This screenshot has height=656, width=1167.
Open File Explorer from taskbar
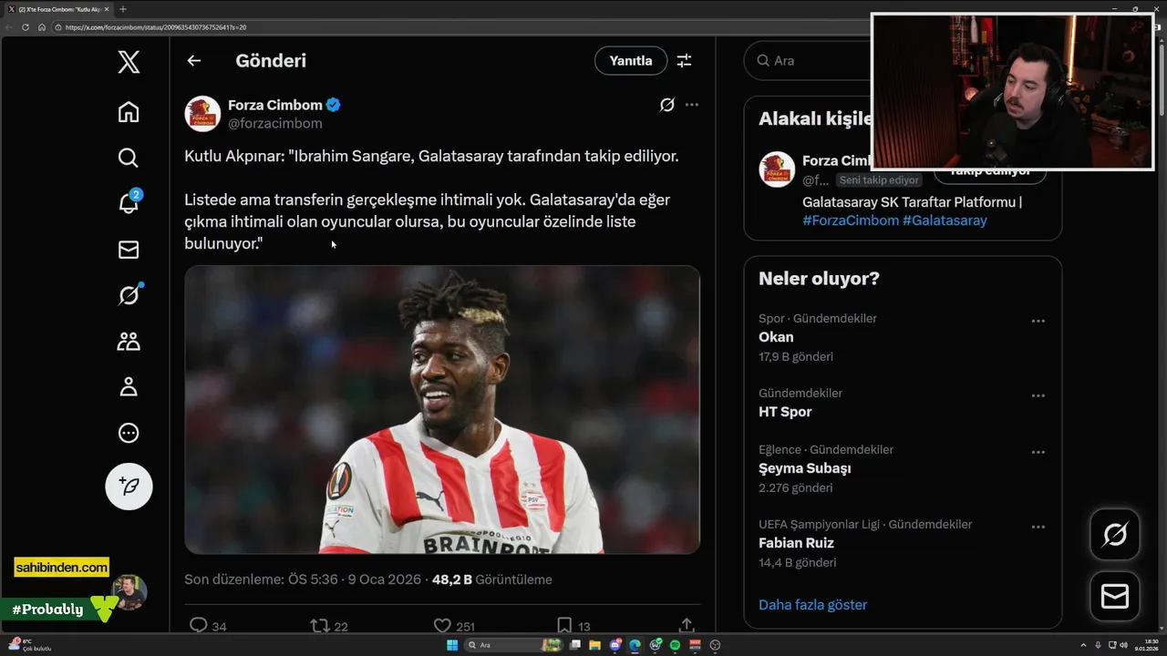[594, 645]
